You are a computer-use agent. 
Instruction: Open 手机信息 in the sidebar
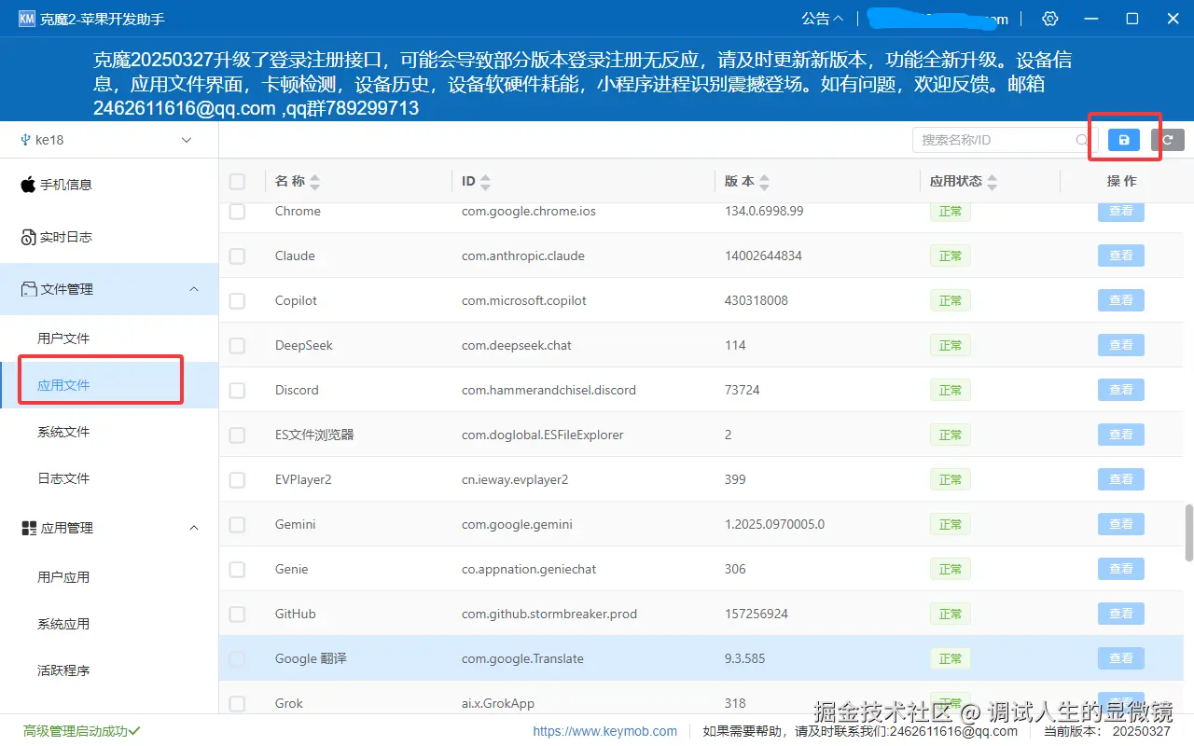109,185
